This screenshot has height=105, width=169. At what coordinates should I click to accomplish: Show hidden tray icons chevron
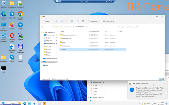(x=139, y=103)
